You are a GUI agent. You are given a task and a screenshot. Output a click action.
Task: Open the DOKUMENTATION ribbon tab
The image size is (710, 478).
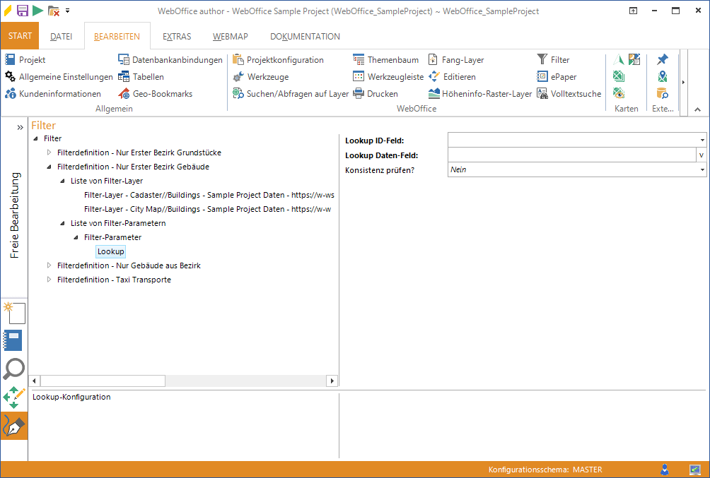click(x=305, y=37)
